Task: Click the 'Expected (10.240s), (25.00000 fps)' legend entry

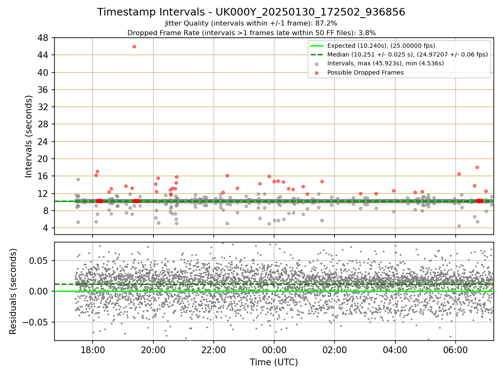Action: [x=381, y=46]
